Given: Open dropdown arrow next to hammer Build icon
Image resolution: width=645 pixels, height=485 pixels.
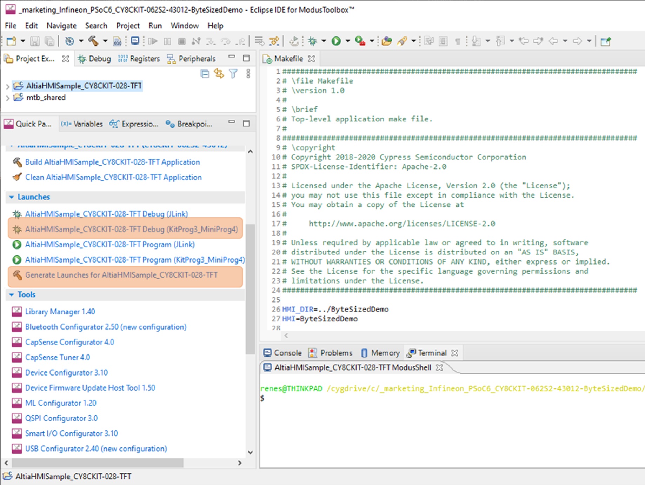Looking at the screenshot, I should coord(105,41).
